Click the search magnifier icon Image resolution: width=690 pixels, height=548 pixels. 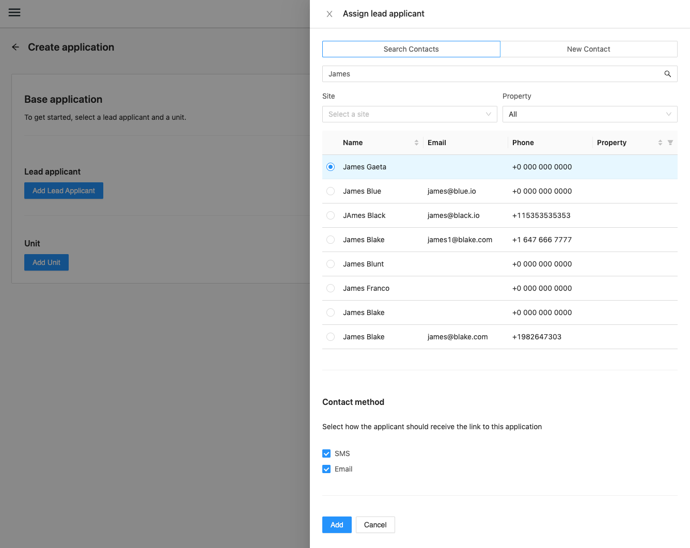(667, 74)
